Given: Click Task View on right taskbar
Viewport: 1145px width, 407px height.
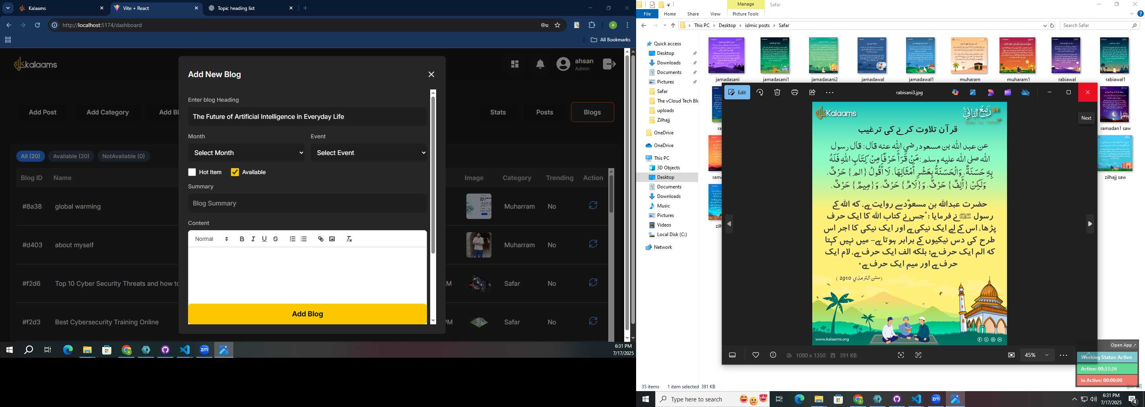Looking at the screenshot, I should click(x=779, y=399).
